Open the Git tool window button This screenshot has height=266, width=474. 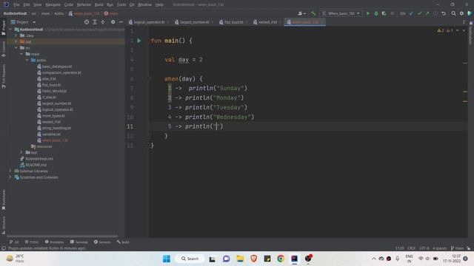point(14,242)
